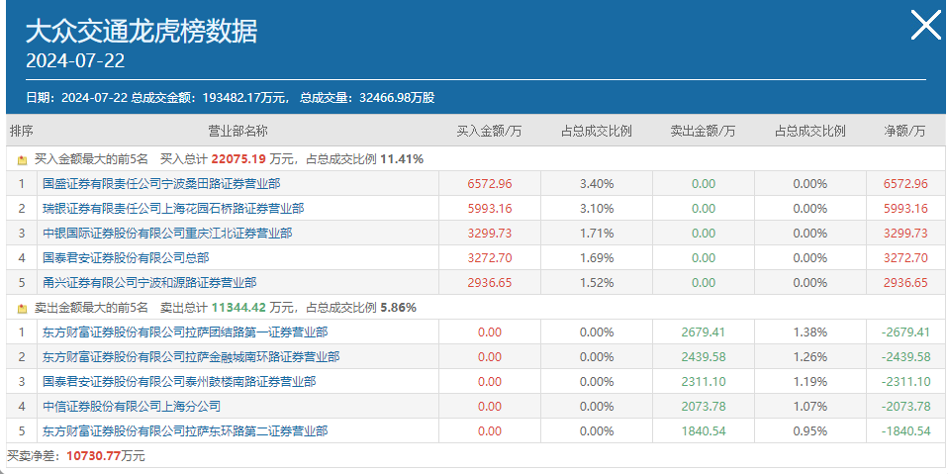Click the sell ratio 5.86% value

tap(399, 307)
